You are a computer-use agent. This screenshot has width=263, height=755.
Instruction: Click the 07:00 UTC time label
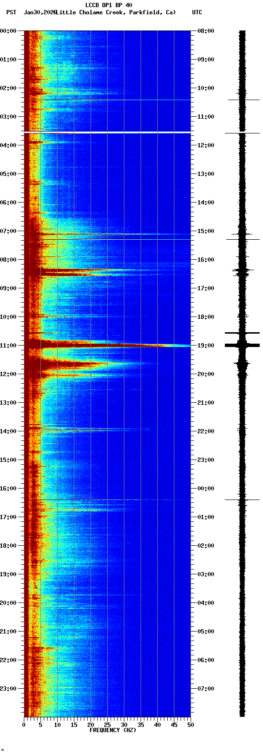(206, 689)
